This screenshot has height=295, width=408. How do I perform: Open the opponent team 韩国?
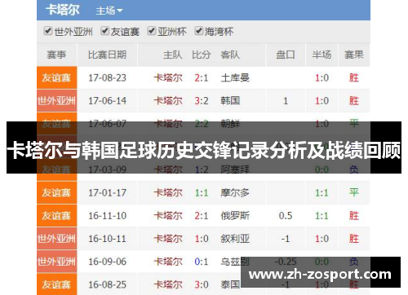[230, 101]
